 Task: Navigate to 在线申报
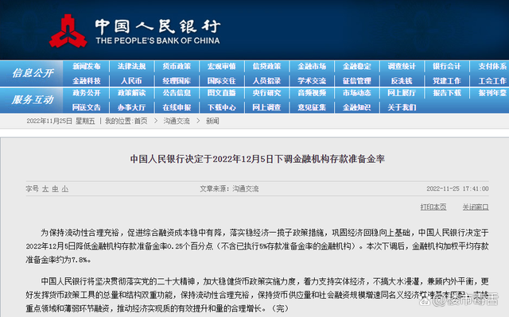click(x=177, y=107)
